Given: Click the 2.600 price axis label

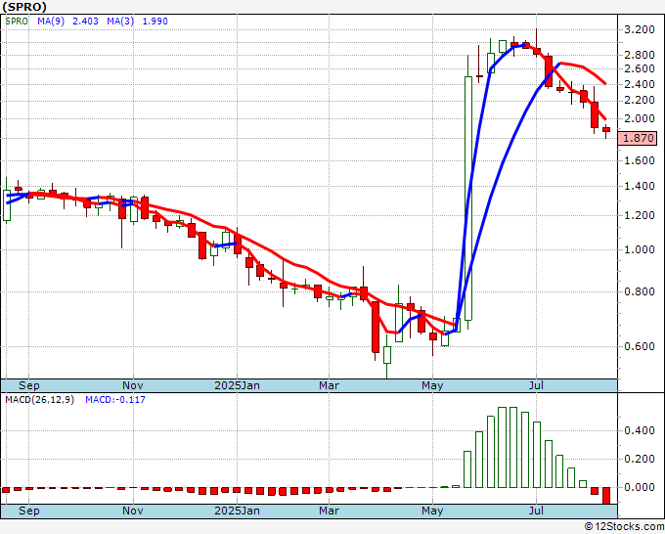Looking at the screenshot, I should click(x=640, y=68).
